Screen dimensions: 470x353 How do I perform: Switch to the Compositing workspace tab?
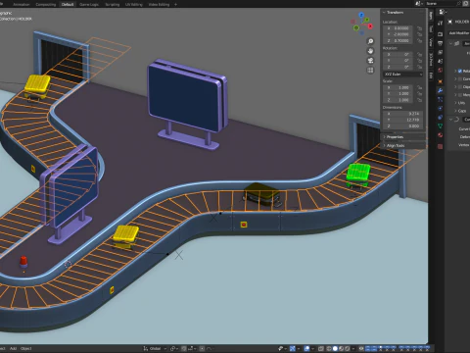click(x=46, y=5)
